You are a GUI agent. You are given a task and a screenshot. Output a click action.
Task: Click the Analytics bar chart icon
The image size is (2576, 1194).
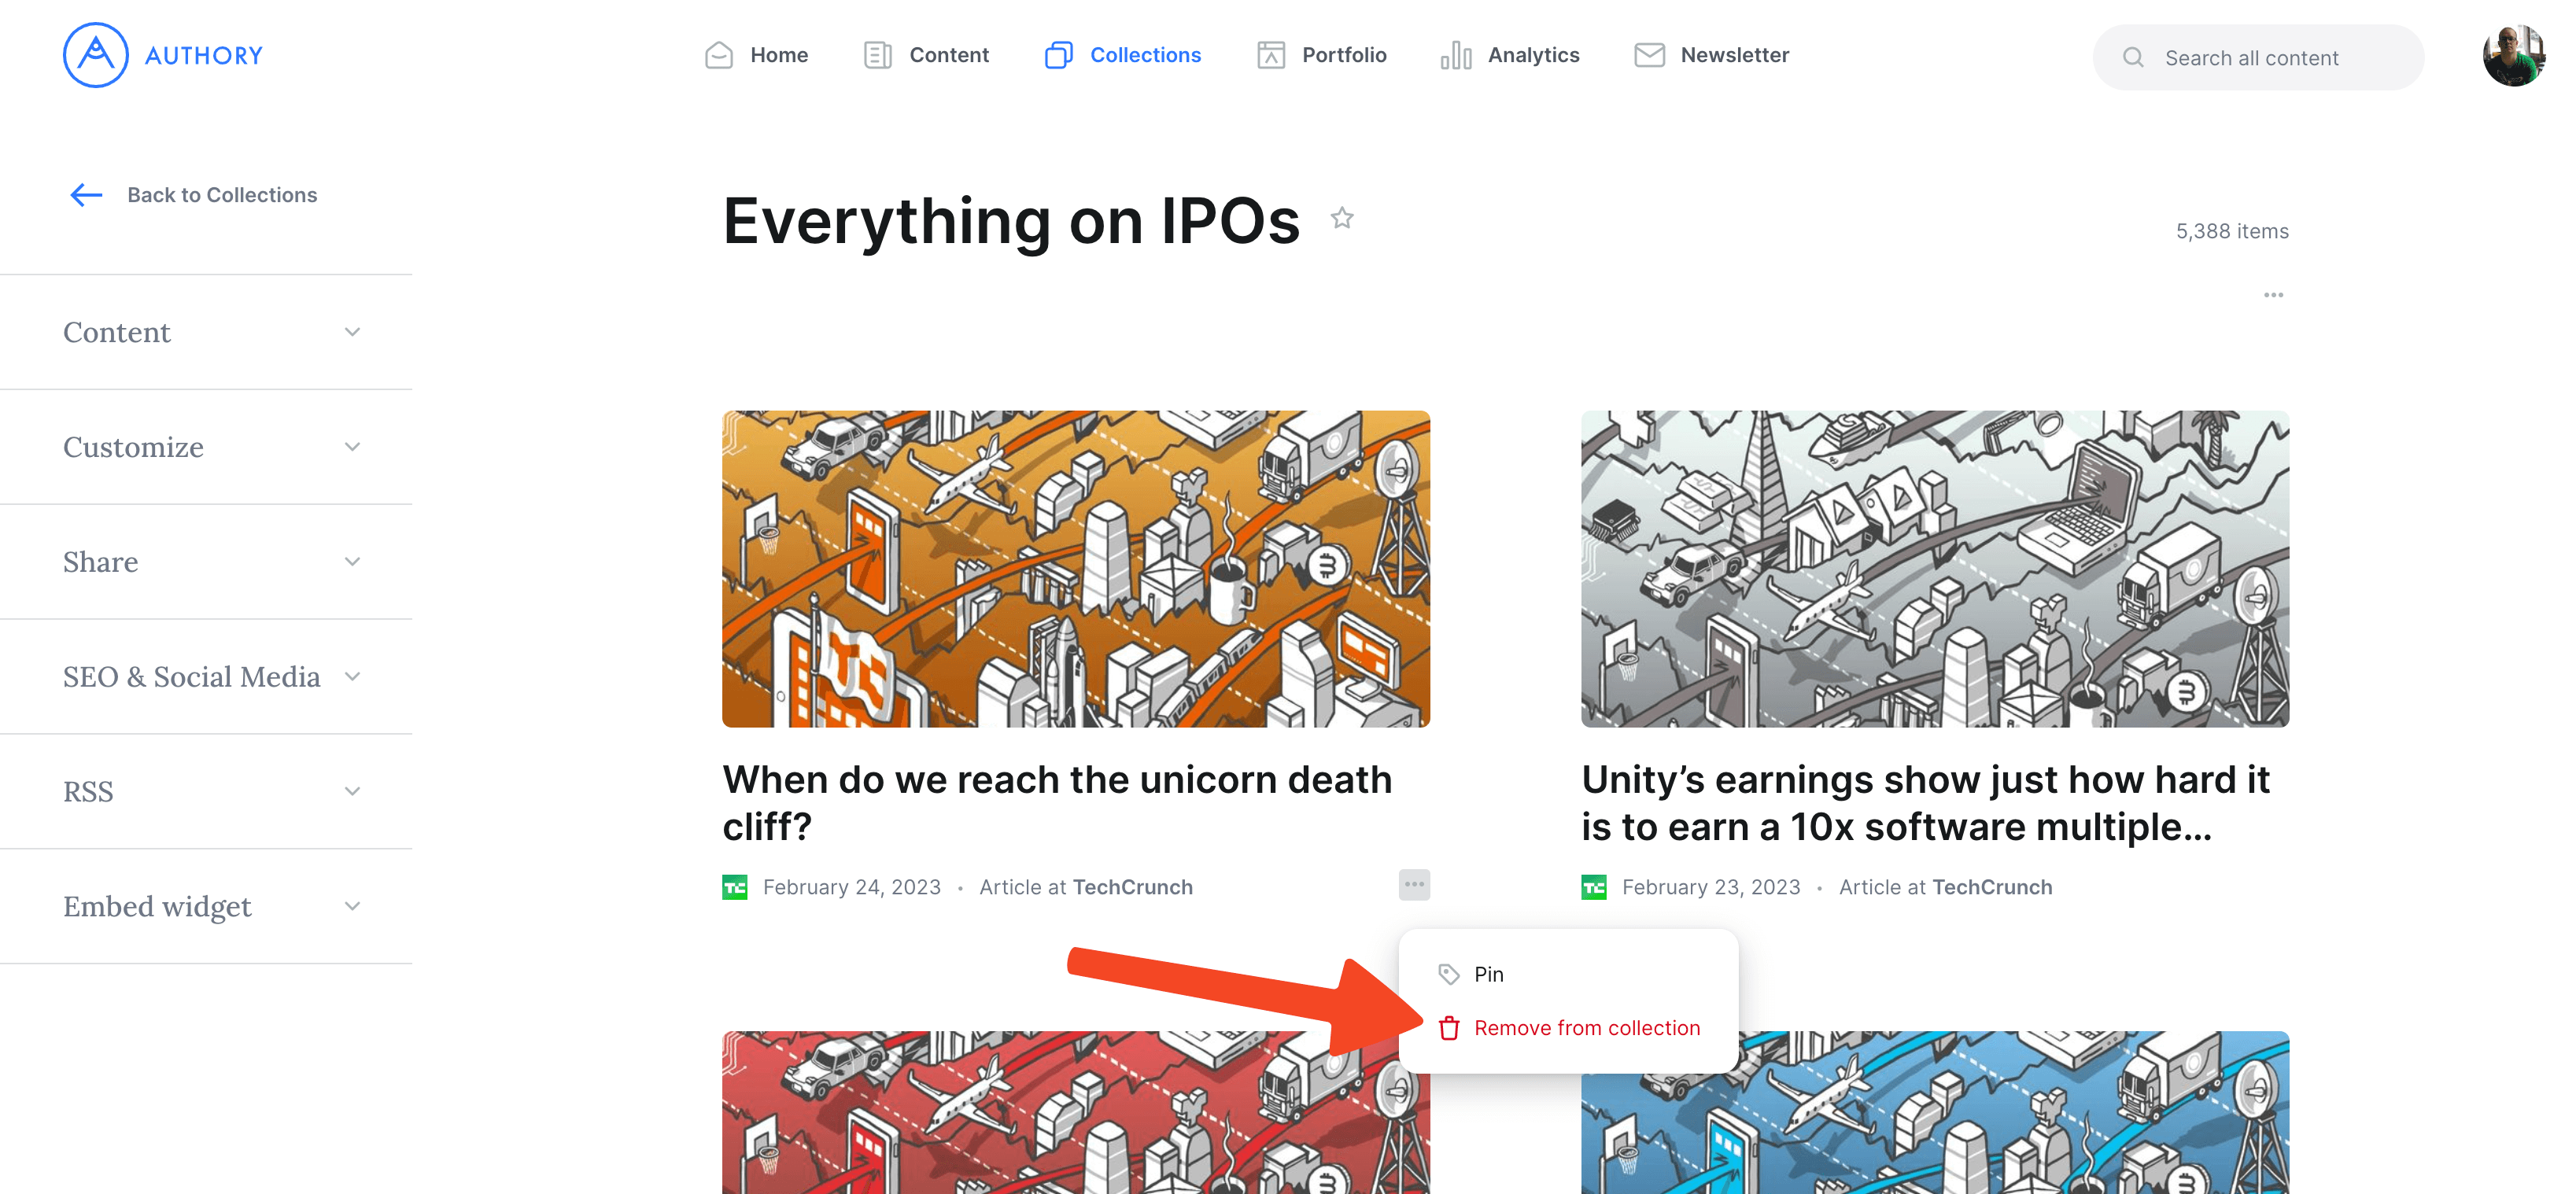(1456, 55)
